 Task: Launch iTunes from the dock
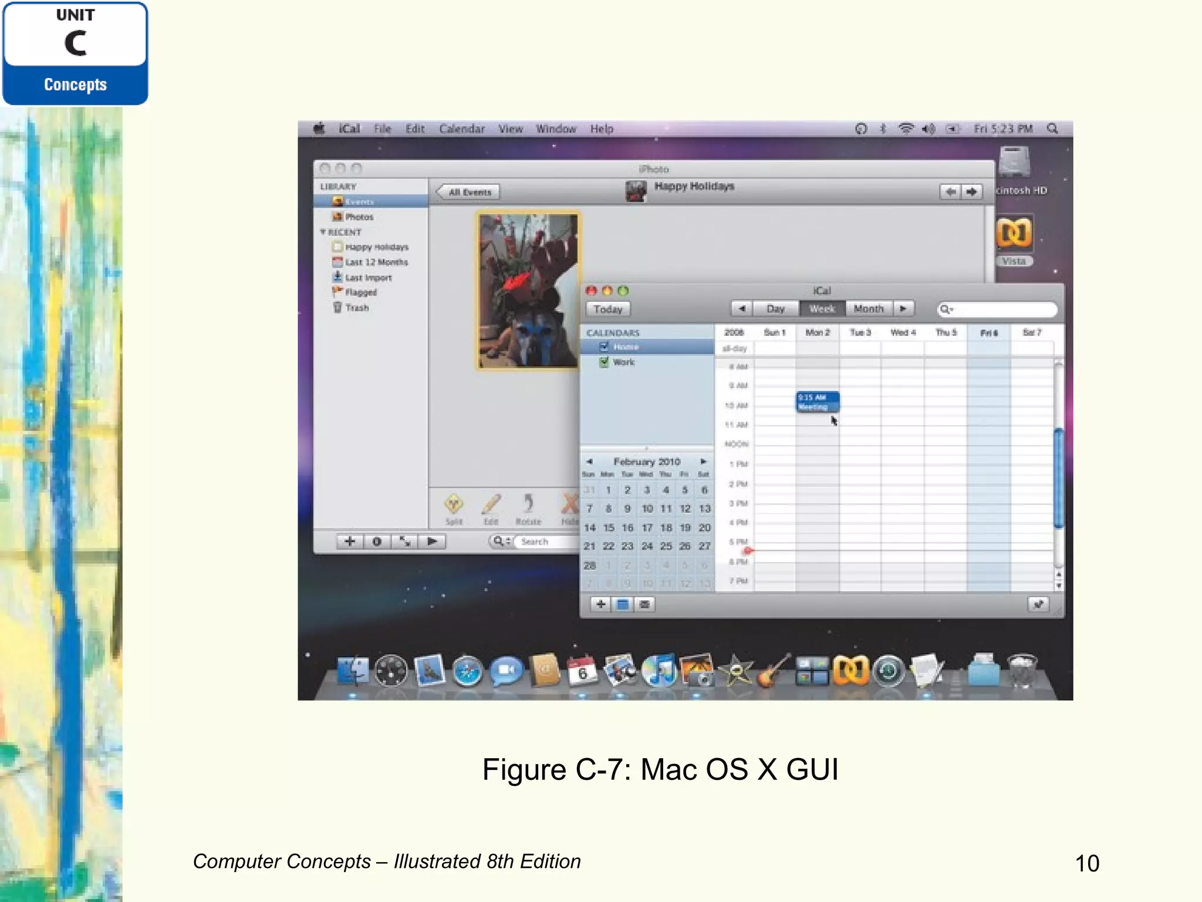coord(659,671)
